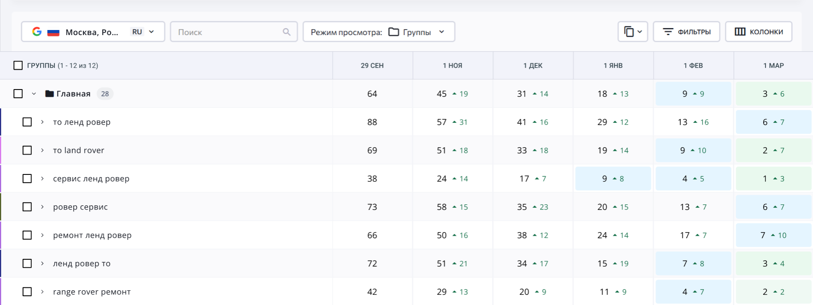Click the search magnifier icon
The height and width of the screenshot is (305, 813).
click(286, 32)
